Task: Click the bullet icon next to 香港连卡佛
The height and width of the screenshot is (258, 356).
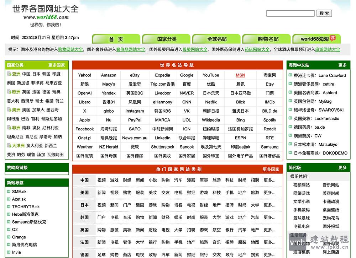Action: pyautogui.click(x=290, y=75)
